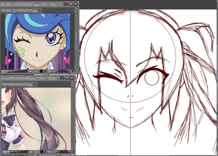The image size is (218, 156).
Task: Minimize the ECemBMLU0AUU4El.jpg window
Action: (62, 78)
